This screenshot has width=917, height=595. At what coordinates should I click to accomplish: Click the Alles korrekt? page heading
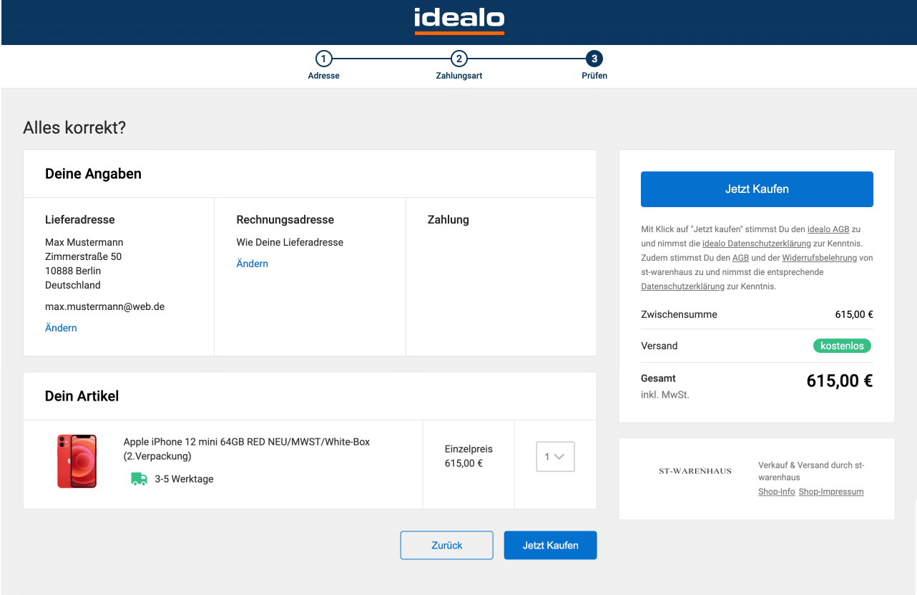click(74, 128)
